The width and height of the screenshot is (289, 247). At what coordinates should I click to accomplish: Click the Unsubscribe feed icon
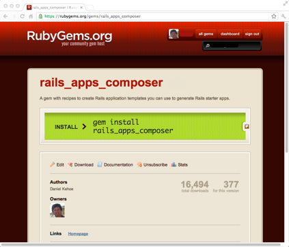pos(139,164)
